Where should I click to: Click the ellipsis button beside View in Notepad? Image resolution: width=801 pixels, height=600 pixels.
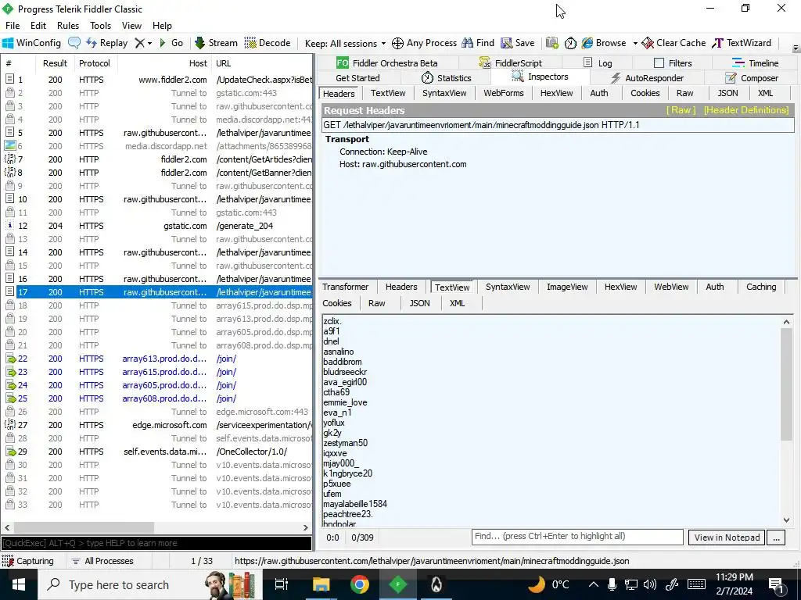pyautogui.click(x=776, y=537)
